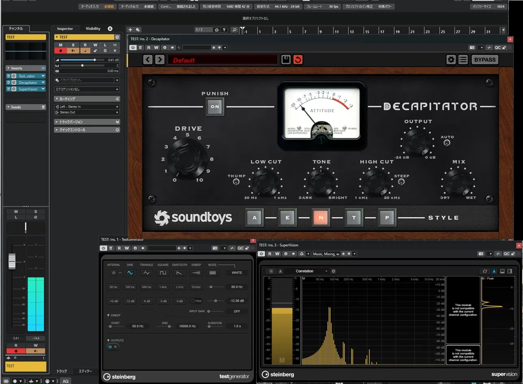Set TestGenerator frequency to 440 Hz
523x384 pixels.
pyautogui.click(x=146, y=287)
